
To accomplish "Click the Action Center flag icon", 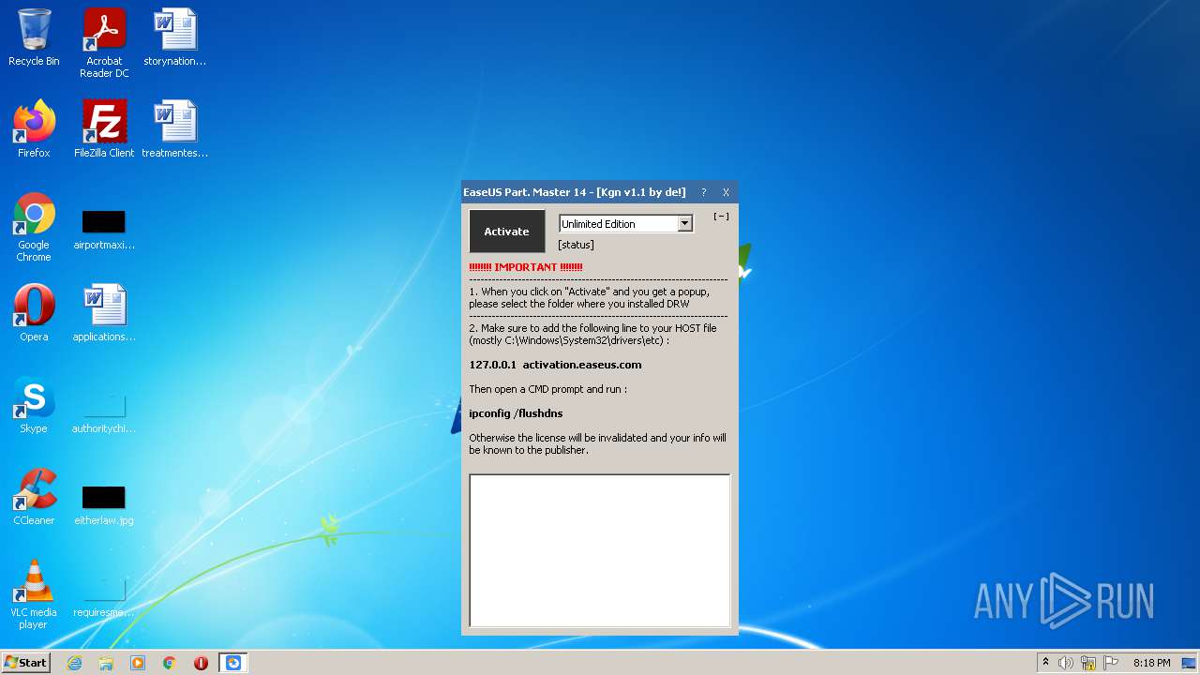I will [1111, 663].
